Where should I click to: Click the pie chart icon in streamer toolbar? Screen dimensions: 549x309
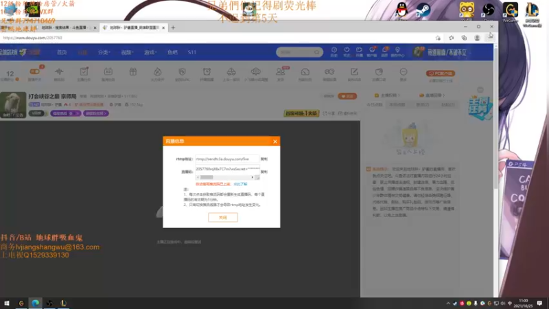click(379, 72)
